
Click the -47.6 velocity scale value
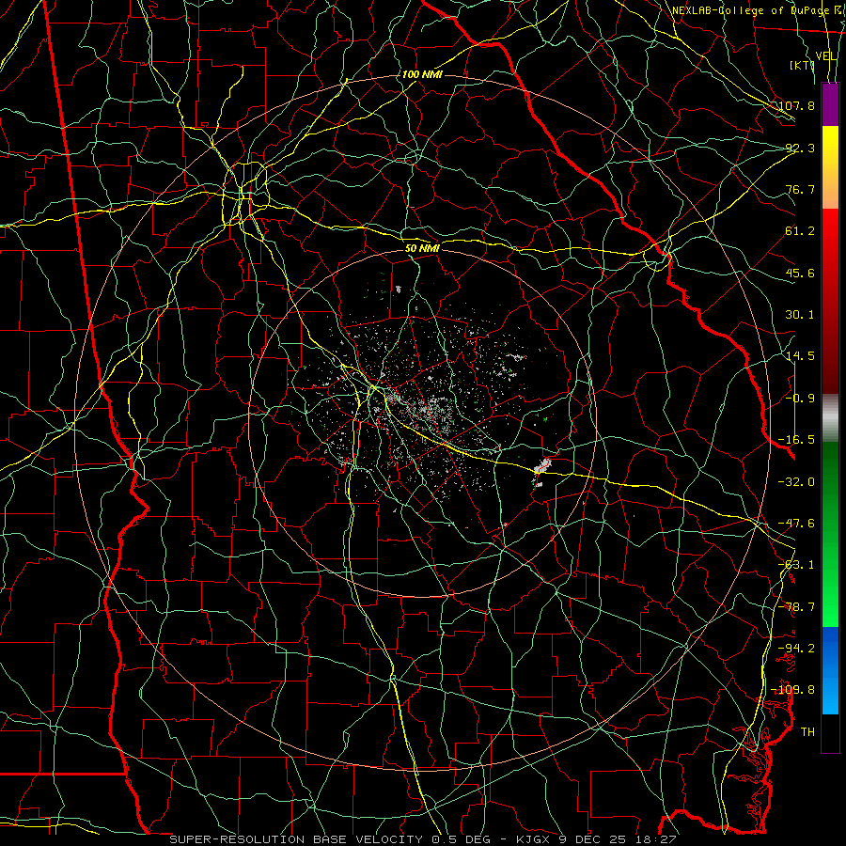coord(797,524)
